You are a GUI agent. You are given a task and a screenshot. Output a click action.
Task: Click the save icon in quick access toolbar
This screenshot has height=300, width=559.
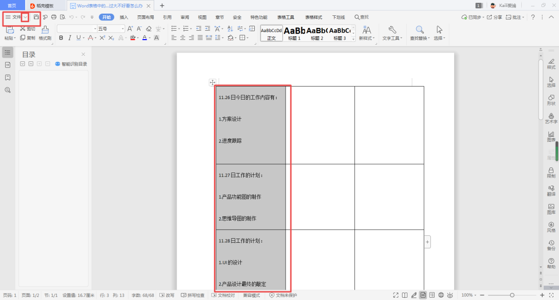click(x=36, y=17)
